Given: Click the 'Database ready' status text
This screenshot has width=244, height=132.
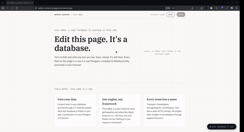Looking at the screenshot, I should [158, 15].
